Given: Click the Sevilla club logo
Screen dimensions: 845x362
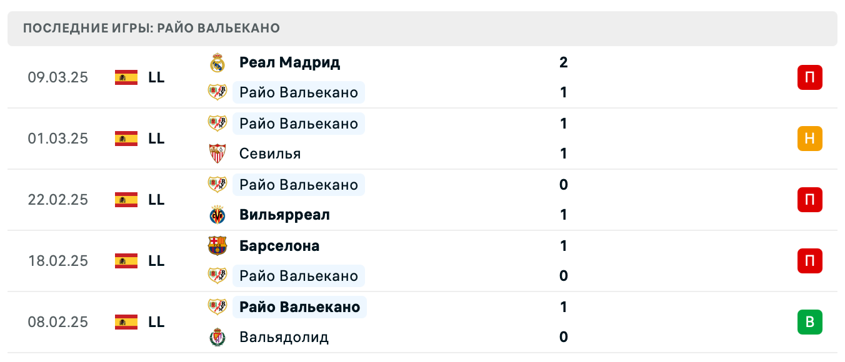Looking at the screenshot, I should click(x=217, y=154).
